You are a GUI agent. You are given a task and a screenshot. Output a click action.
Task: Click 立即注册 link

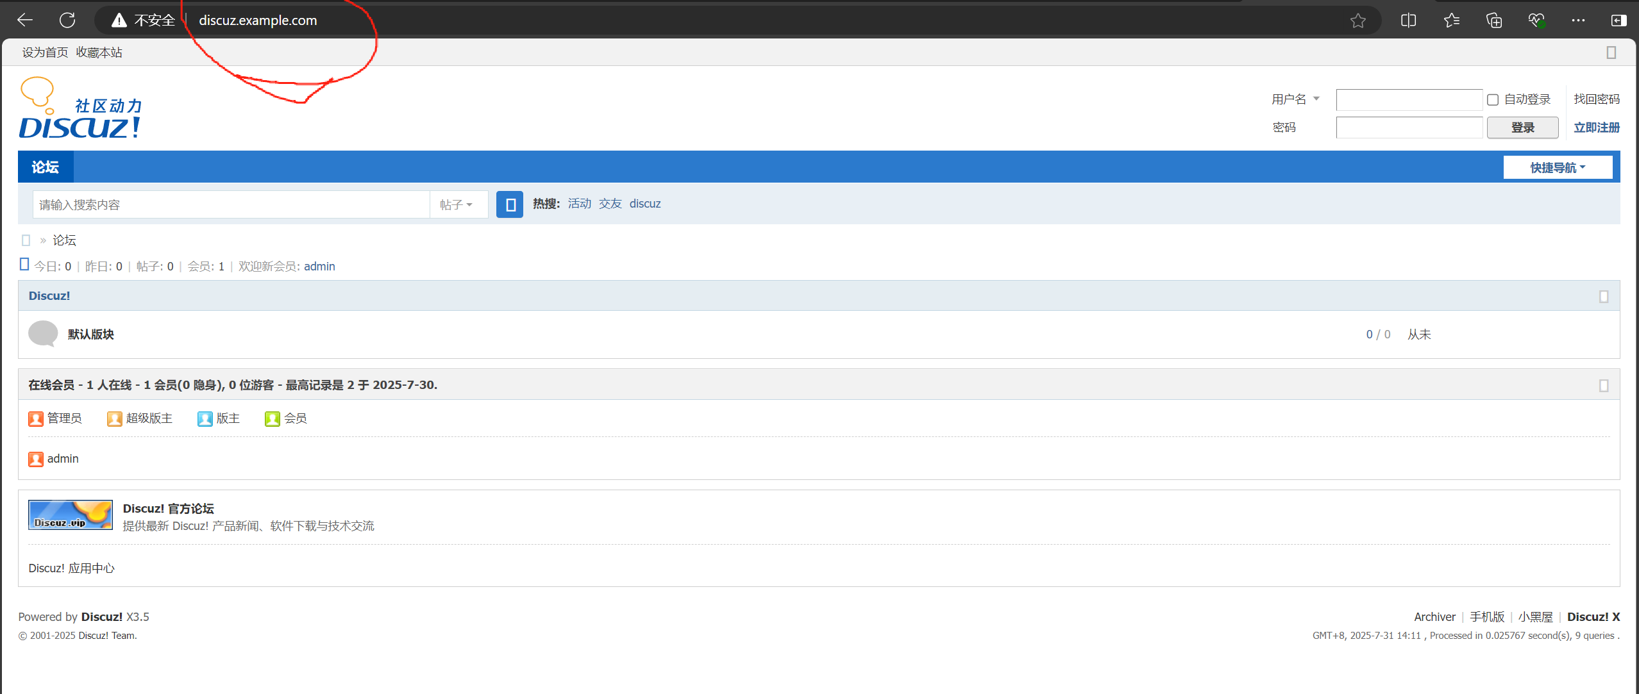point(1597,128)
